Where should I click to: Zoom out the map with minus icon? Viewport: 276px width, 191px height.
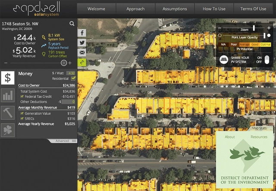(220, 28)
